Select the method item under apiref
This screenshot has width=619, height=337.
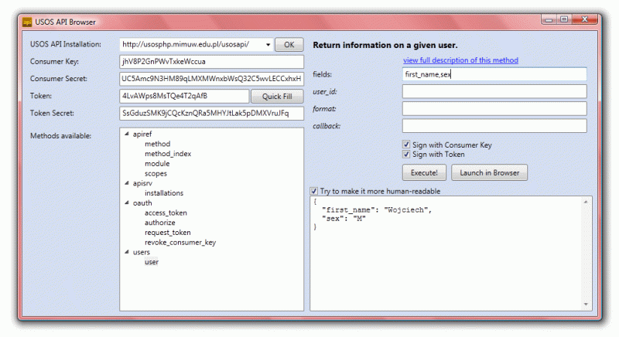tap(158, 144)
